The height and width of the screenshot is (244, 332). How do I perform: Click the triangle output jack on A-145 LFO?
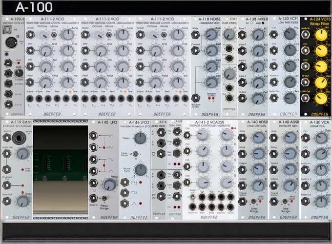(93, 171)
